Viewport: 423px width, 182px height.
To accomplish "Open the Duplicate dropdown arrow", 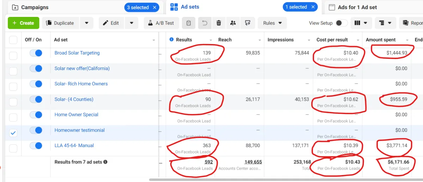I will 87,23.
